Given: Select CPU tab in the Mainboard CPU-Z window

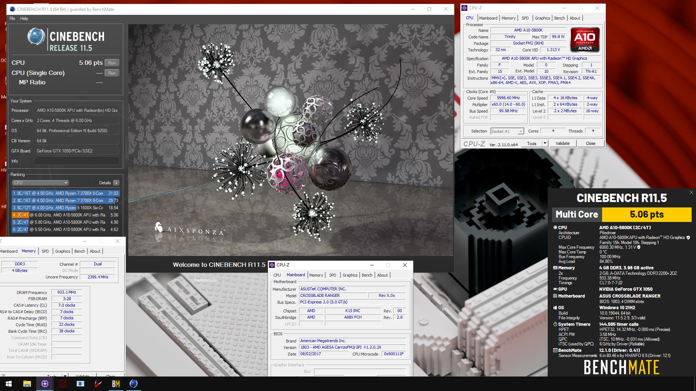Looking at the screenshot, I should (x=277, y=275).
